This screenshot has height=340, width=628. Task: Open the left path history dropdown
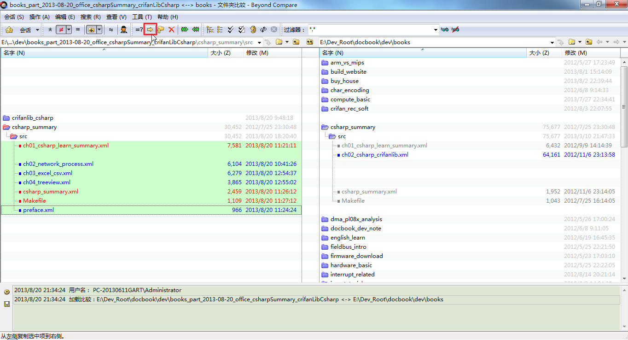tap(259, 42)
